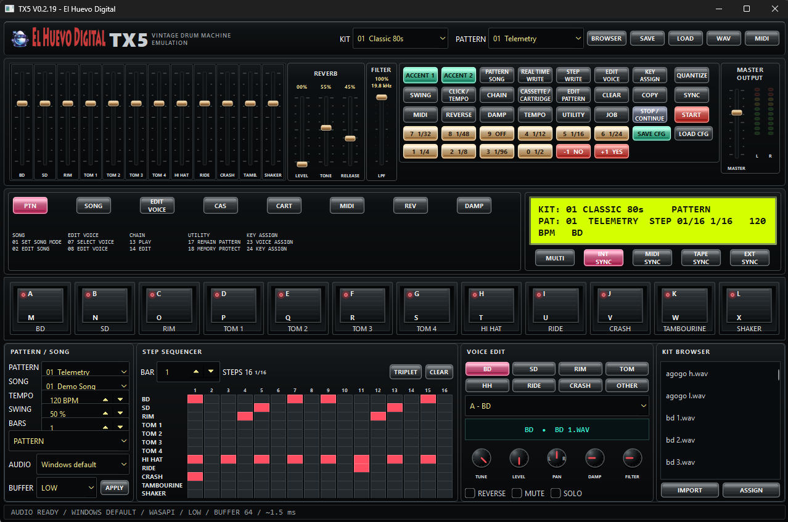
Task: Click the MASTER output fader
Action: click(737, 113)
